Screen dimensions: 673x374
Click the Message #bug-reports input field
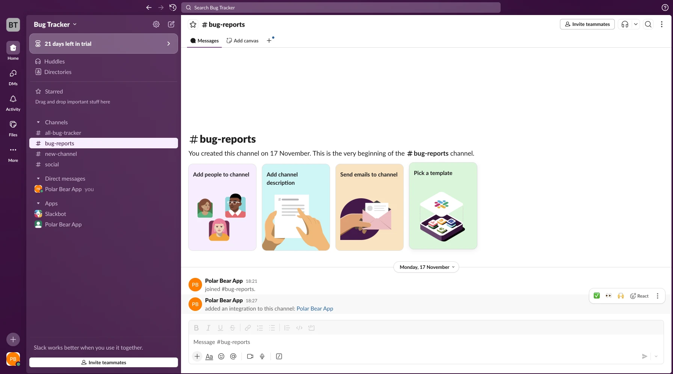[413, 342]
